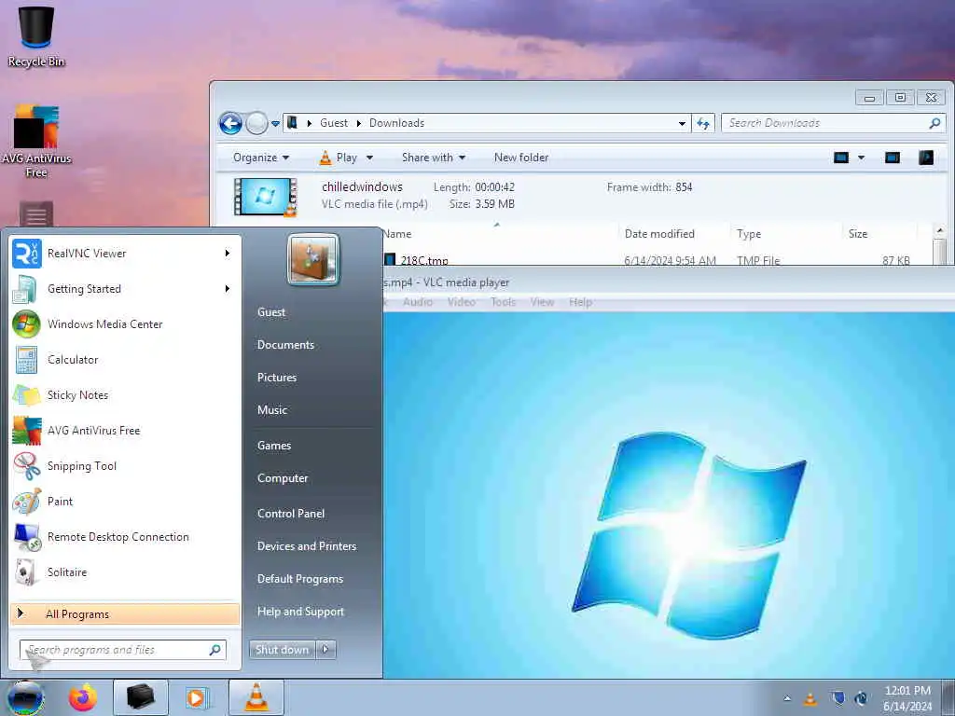
Task: Show hidden system tray icons
Action: coord(787,698)
